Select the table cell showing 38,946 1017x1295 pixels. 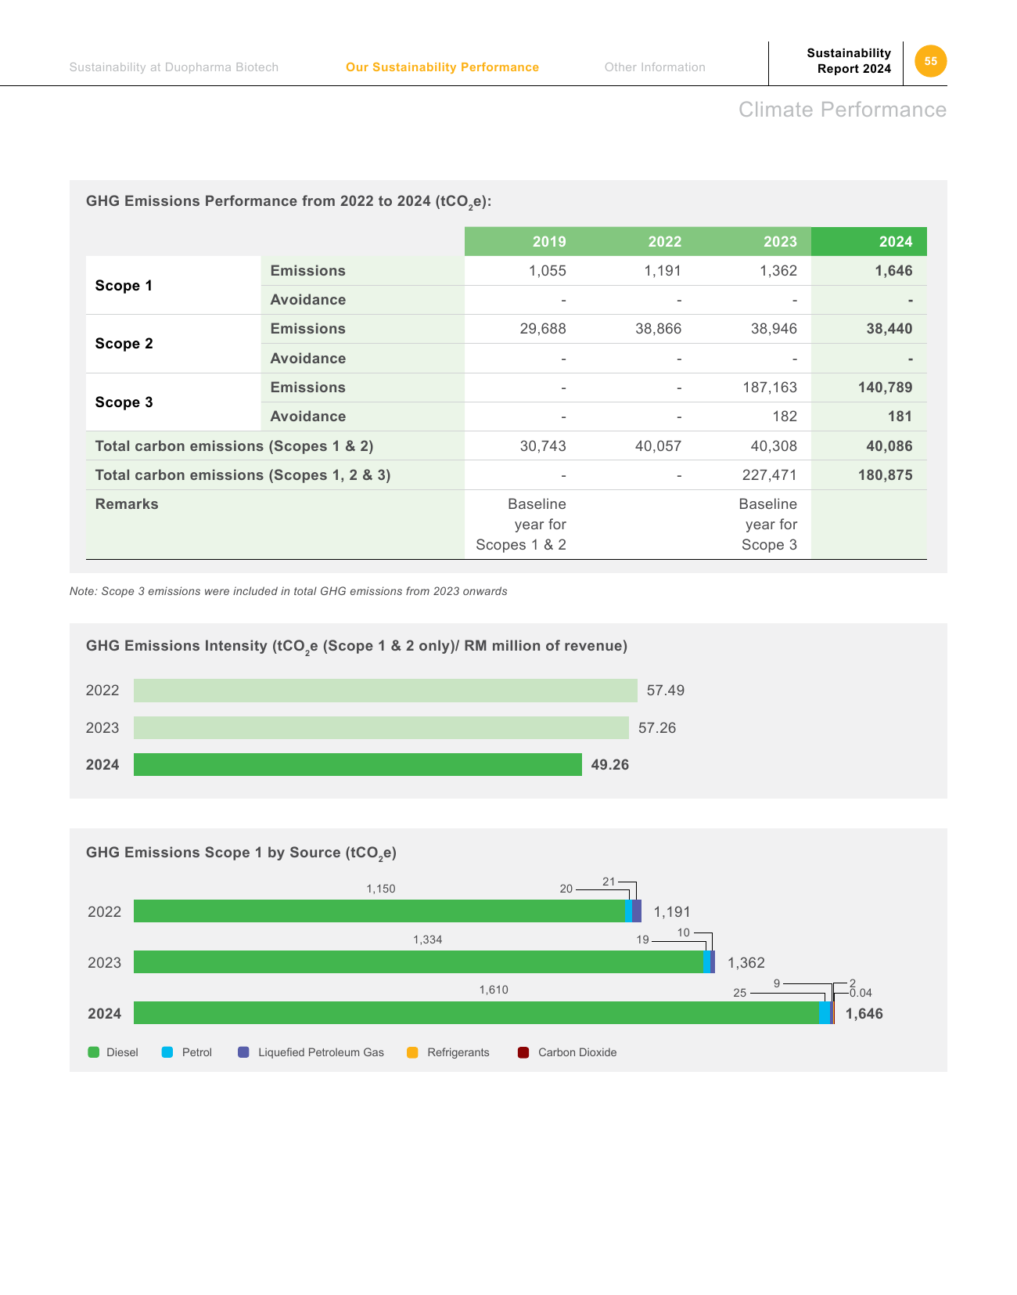(x=774, y=329)
